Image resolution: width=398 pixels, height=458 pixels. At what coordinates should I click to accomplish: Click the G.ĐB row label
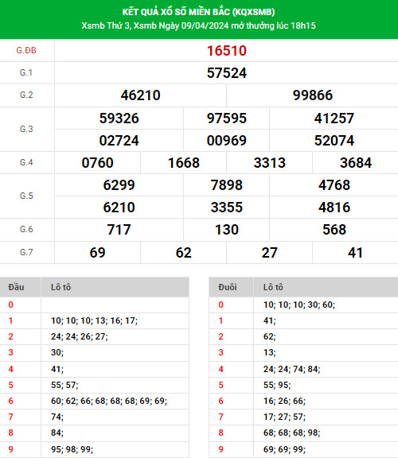tap(26, 51)
